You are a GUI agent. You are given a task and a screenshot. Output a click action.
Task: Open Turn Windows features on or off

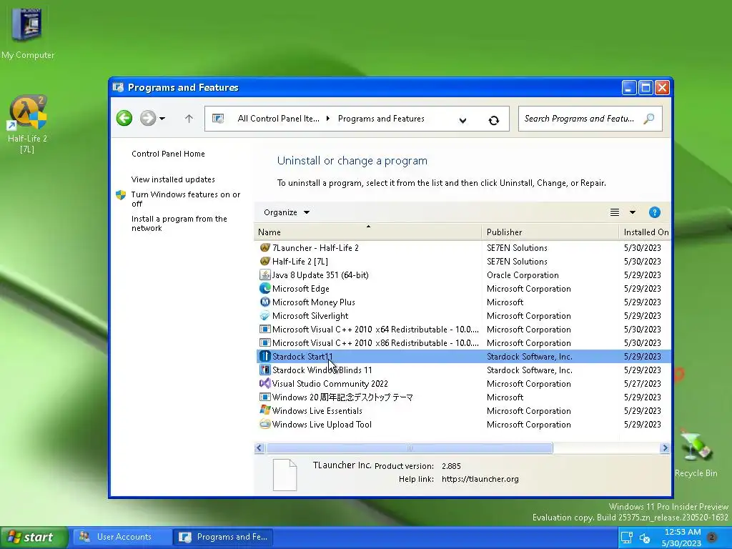(186, 199)
